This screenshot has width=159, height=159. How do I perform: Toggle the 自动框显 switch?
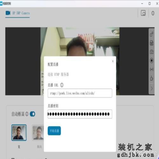click(32, 114)
